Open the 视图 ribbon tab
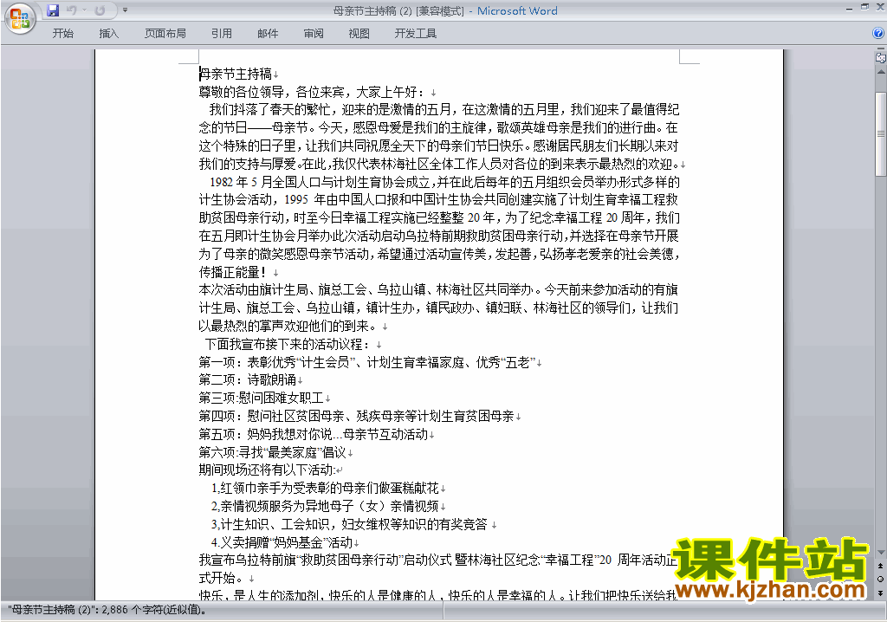Image resolution: width=887 pixels, height=622 pixels. 359,34
